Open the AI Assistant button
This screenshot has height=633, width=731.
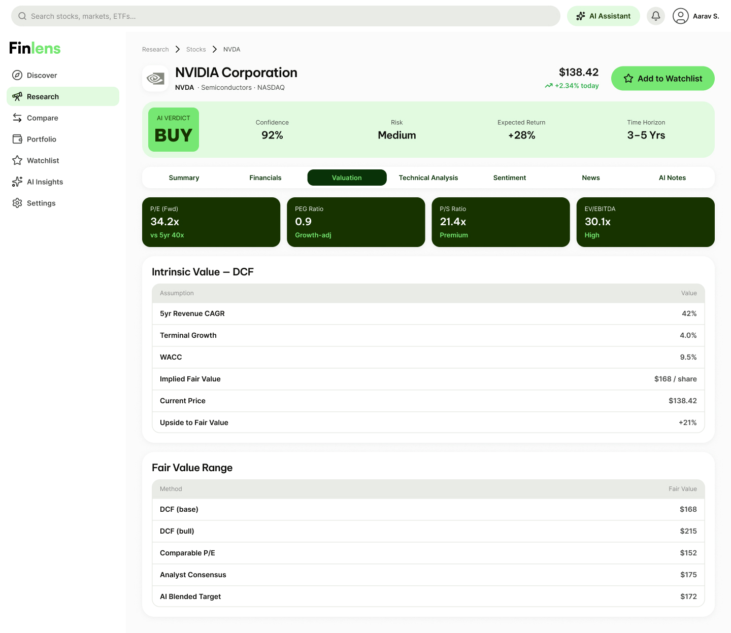point(604,16)
